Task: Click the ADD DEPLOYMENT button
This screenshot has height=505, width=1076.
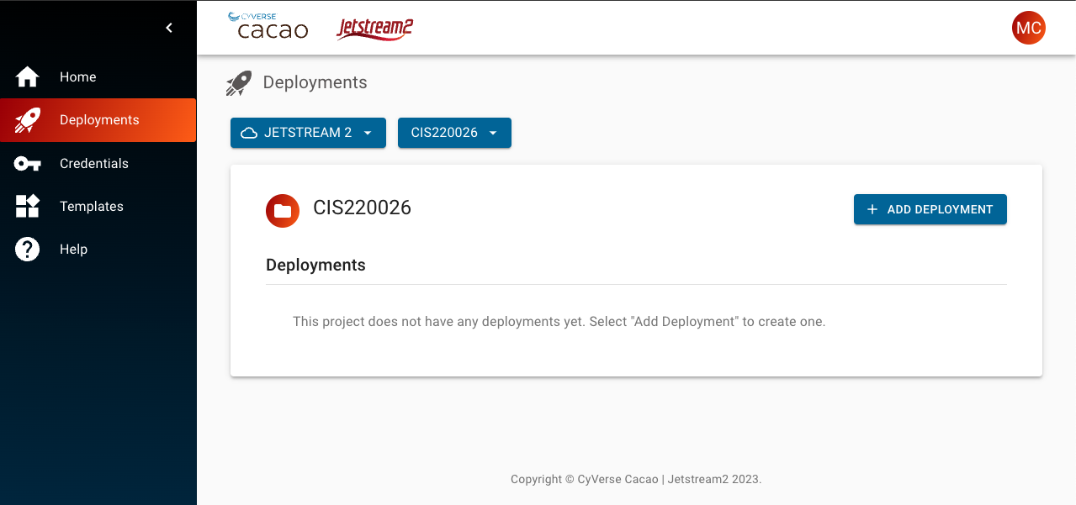Action: (x=930, y=208)
